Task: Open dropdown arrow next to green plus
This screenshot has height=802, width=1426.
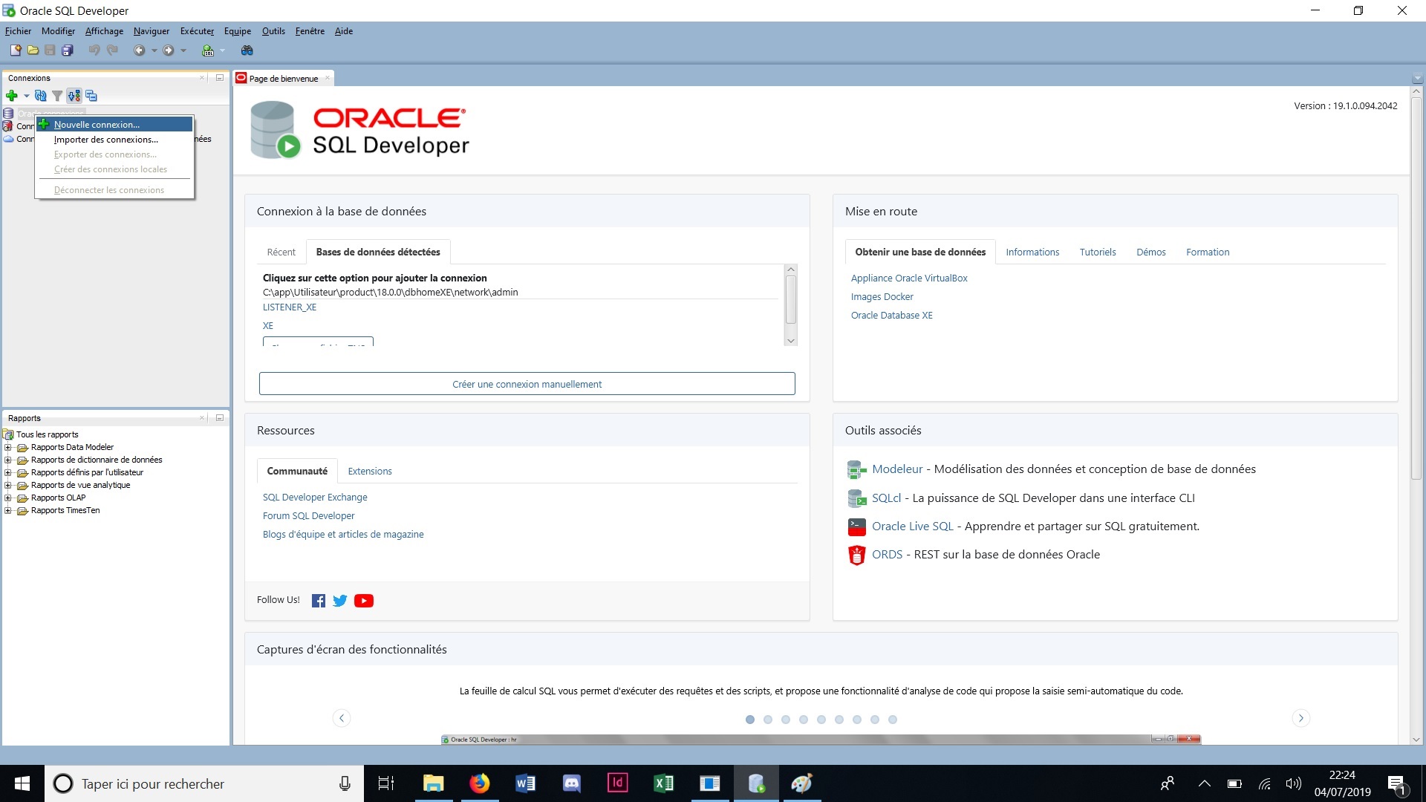Action: pyautogui.click(x=26, y=96)
